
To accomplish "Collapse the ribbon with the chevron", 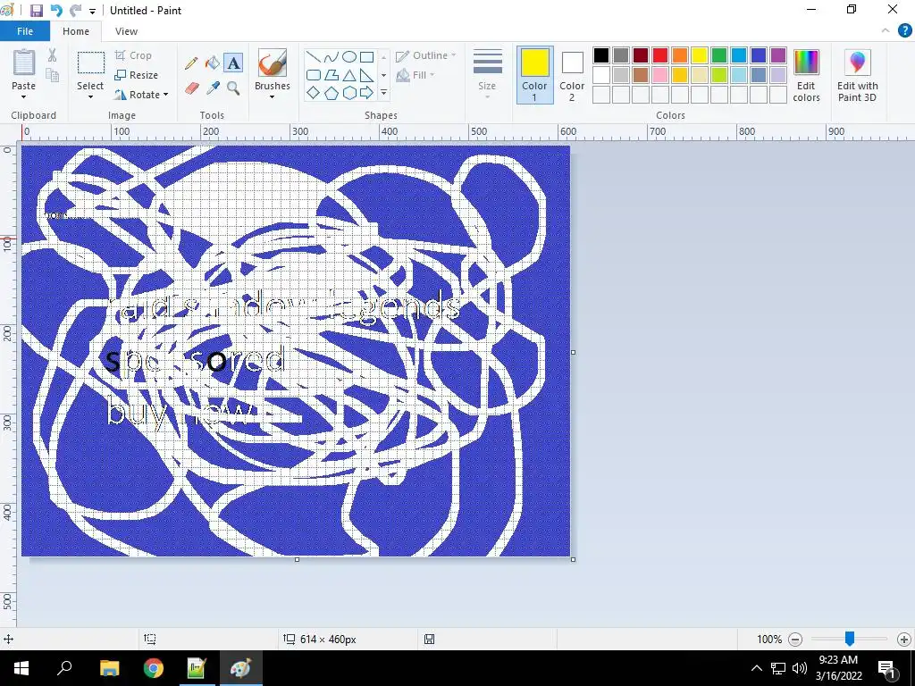I will tap(886, 31).
